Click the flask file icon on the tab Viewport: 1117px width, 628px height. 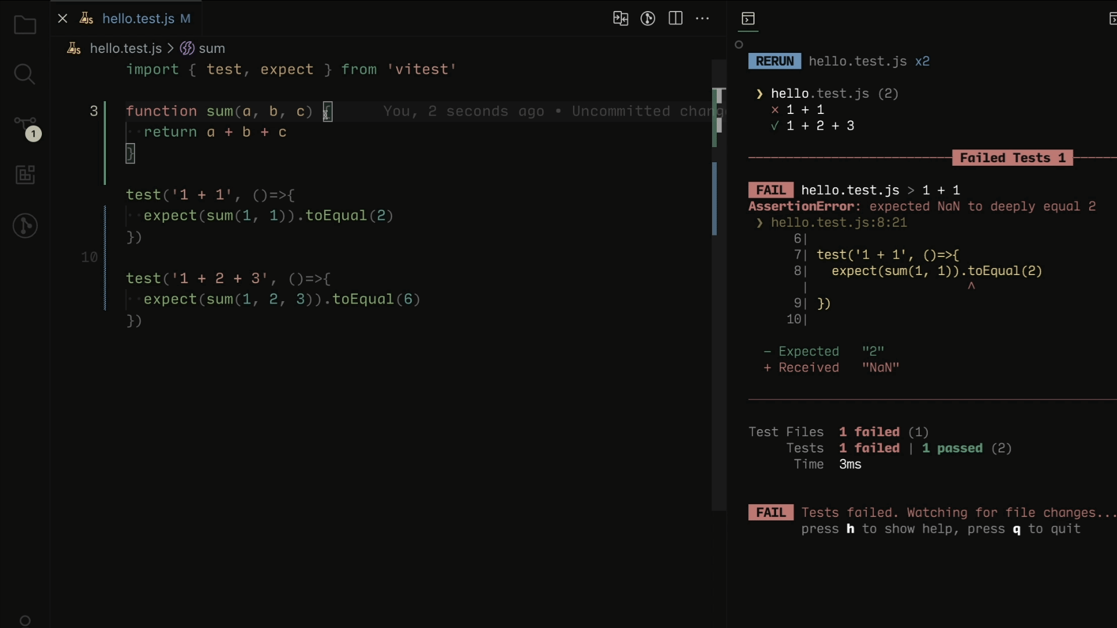pos(86,19)
